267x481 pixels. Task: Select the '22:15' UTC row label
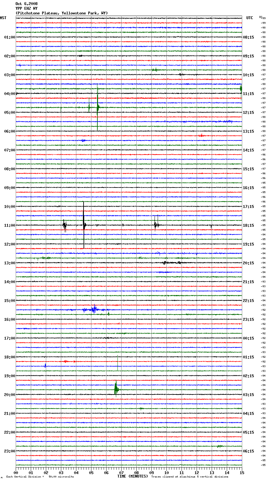pyautogui.click(x=248, y=301)
